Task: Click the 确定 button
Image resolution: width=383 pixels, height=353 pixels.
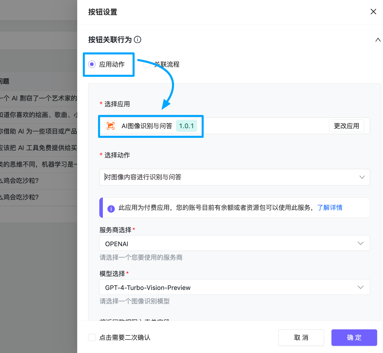Action: (x=354, y=337)
